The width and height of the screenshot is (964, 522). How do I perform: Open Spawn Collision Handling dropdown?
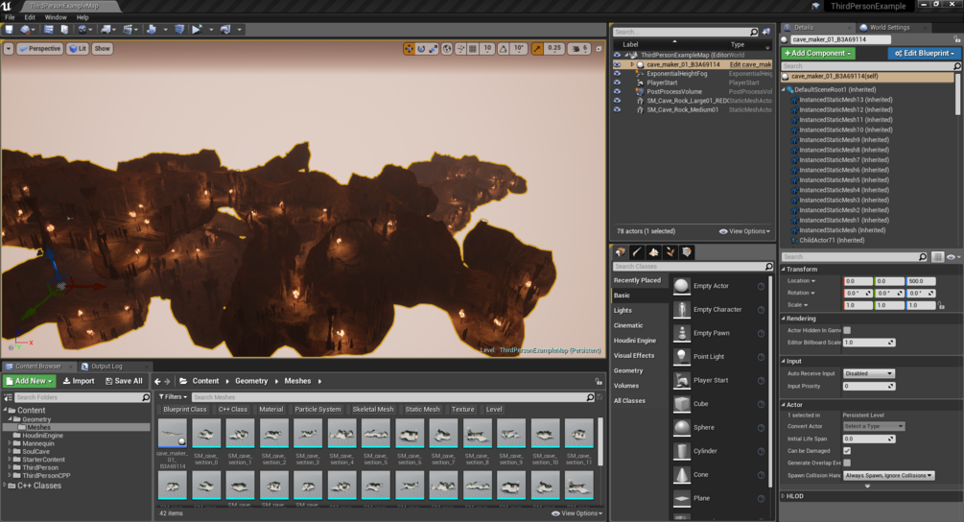[888, 475]
